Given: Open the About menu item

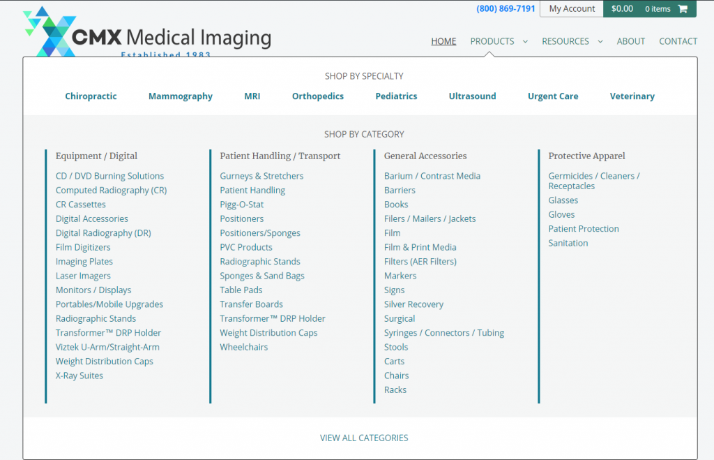Looking at the screenshot, I should pos(630,41).
